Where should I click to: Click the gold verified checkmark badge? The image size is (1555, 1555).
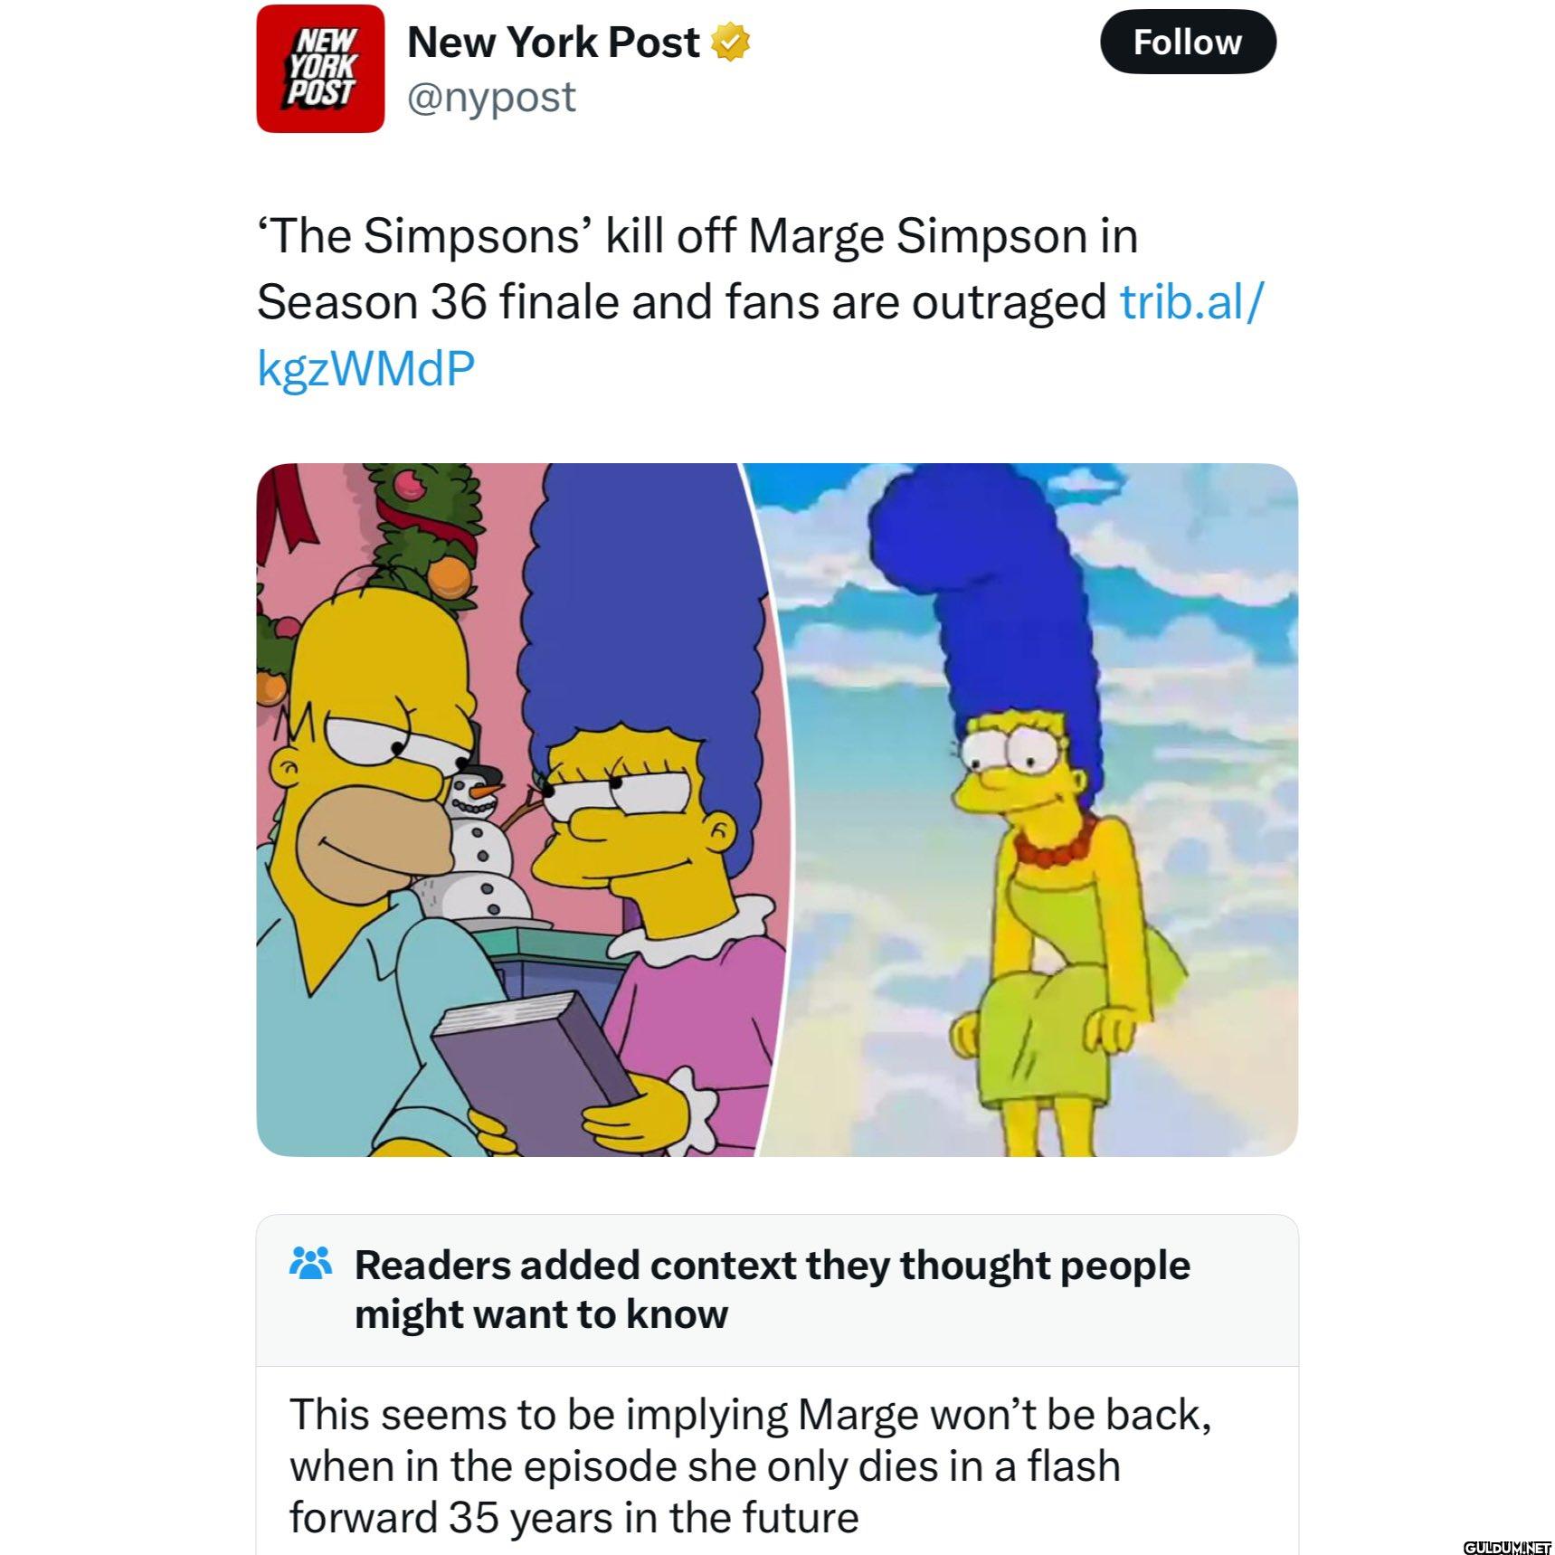click(x=731, y=43)
